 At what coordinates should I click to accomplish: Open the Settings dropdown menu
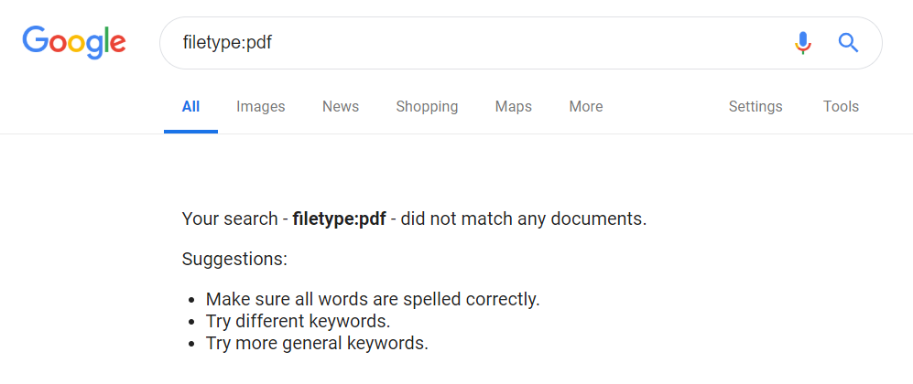tap(755, 106)
